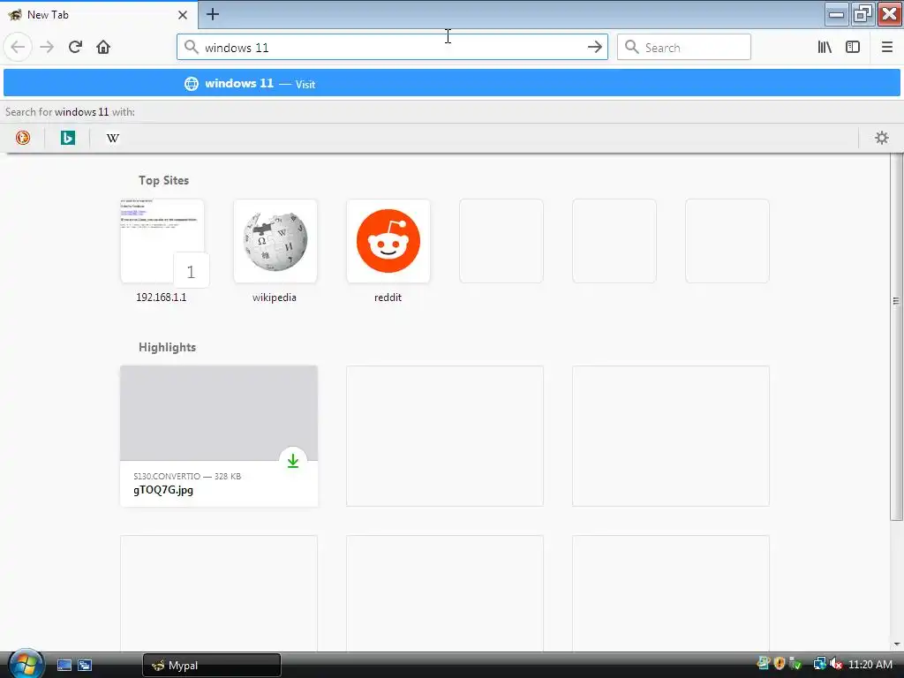Open search settings gear icon

click(x=882, y=138)
